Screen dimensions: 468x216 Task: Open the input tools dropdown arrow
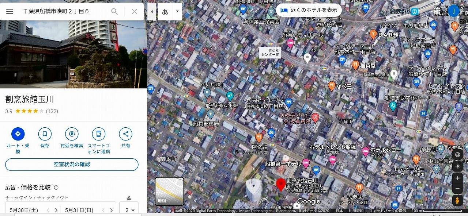[177, 12]
